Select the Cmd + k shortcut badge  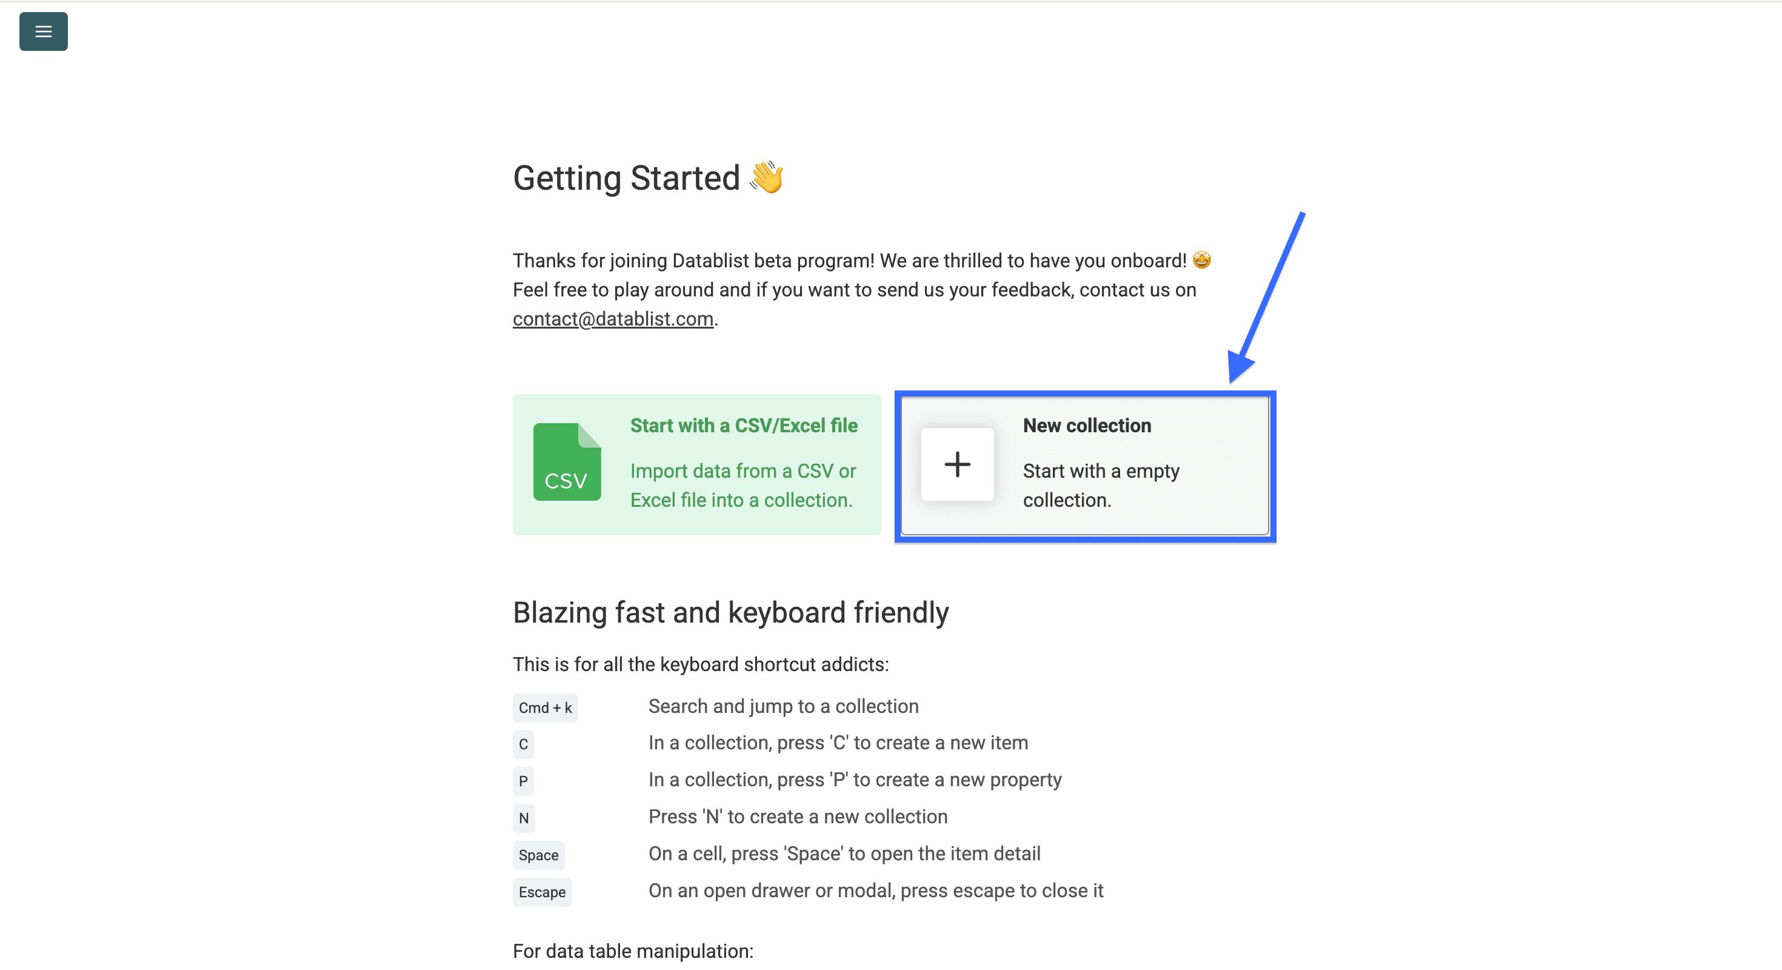click(544, 707)
